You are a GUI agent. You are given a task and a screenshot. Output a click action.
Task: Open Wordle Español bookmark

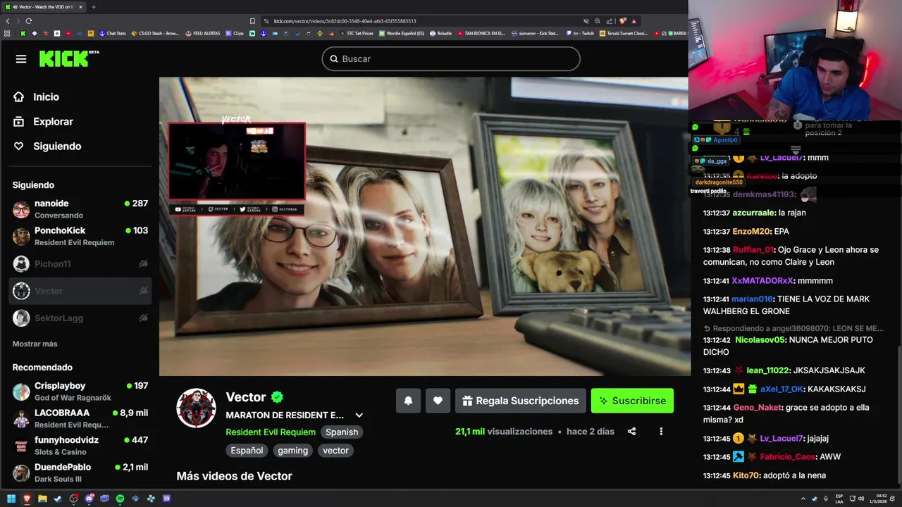(x=402, y=33)
